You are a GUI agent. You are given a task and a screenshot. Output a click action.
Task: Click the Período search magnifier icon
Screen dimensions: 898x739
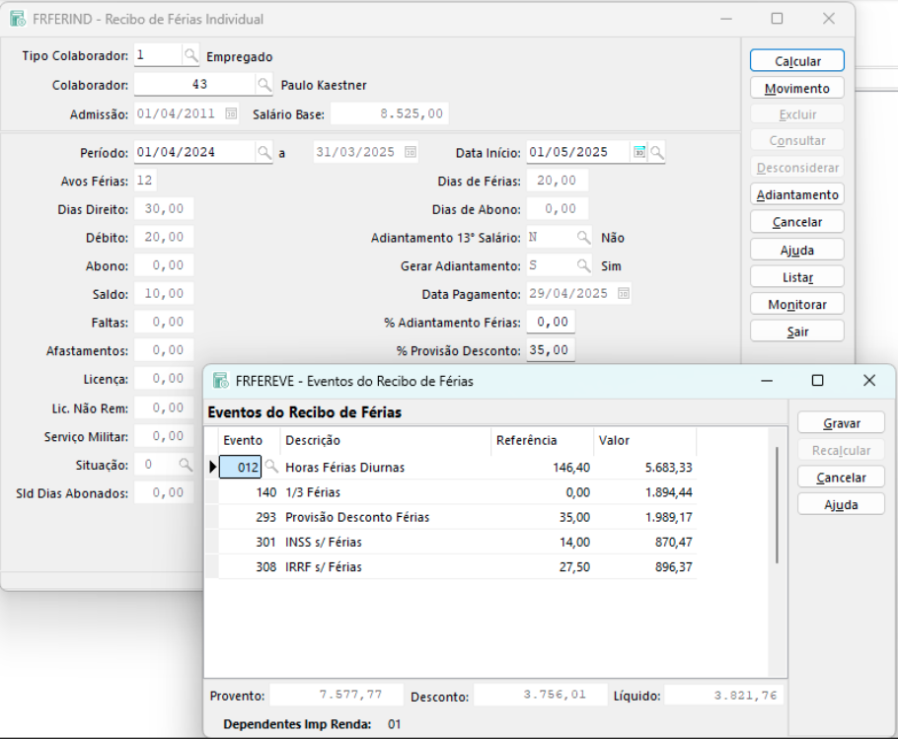click(x=263, y=153)
